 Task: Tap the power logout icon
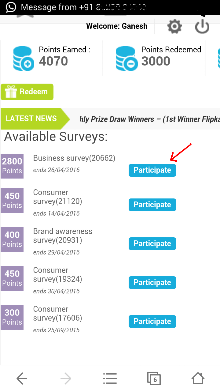202,27
